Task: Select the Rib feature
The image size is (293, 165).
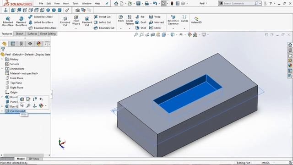Action: click(140, 17)
